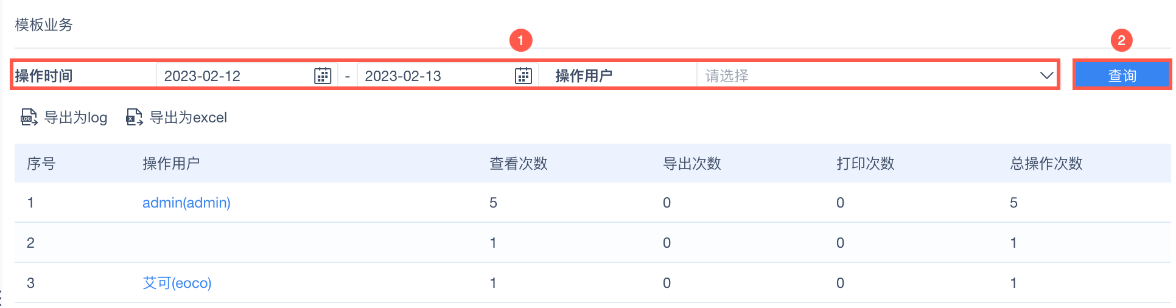
Task: Click the 导出为excel text link
Action: (x=188, y=117)
